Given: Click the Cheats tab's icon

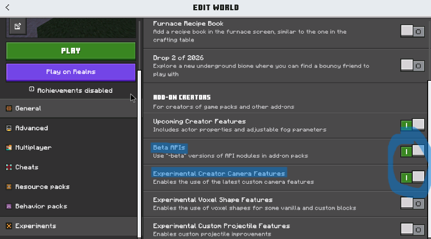Looking at the screenshot, I should tap(9, 167).
